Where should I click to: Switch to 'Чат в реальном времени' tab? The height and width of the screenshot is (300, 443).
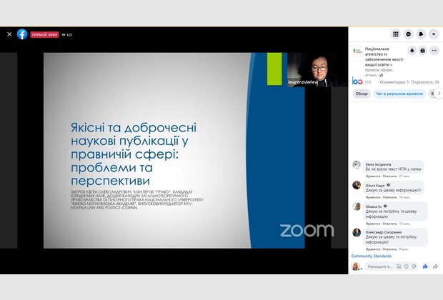(x=399, y=94)
